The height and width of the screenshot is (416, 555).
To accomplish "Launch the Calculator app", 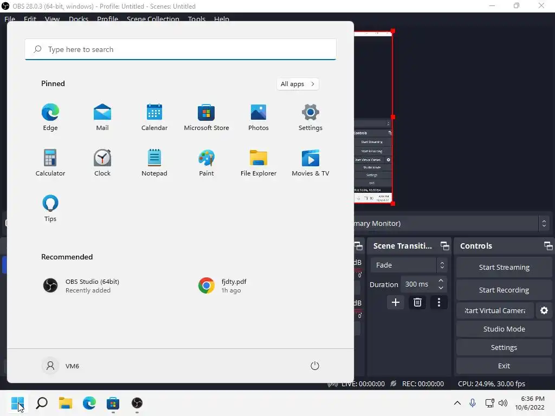I will [x=50, y=162].
